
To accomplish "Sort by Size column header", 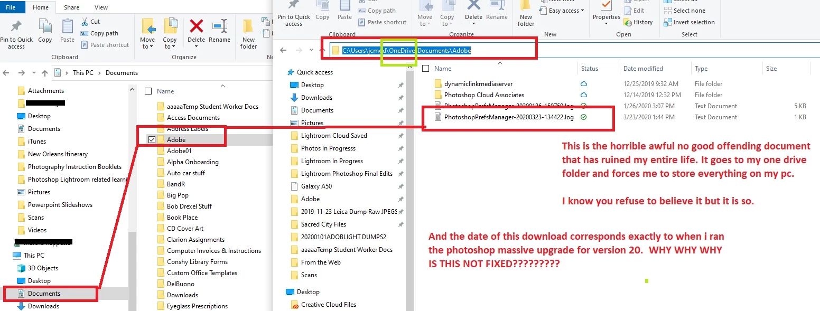I will click(786, 69).
